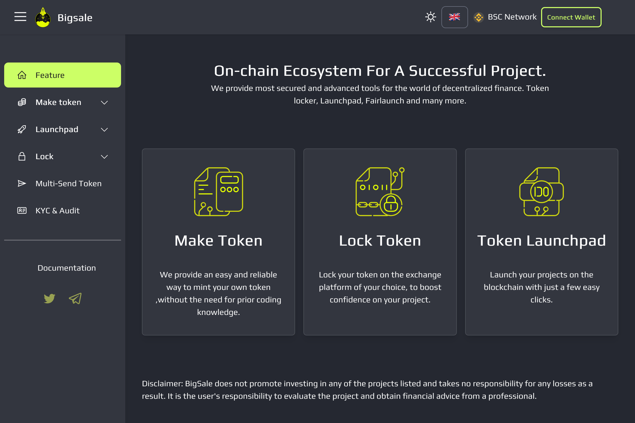Expand the Make token chevron
Viewport: 635px width, 423px height.
coord(104,103)
